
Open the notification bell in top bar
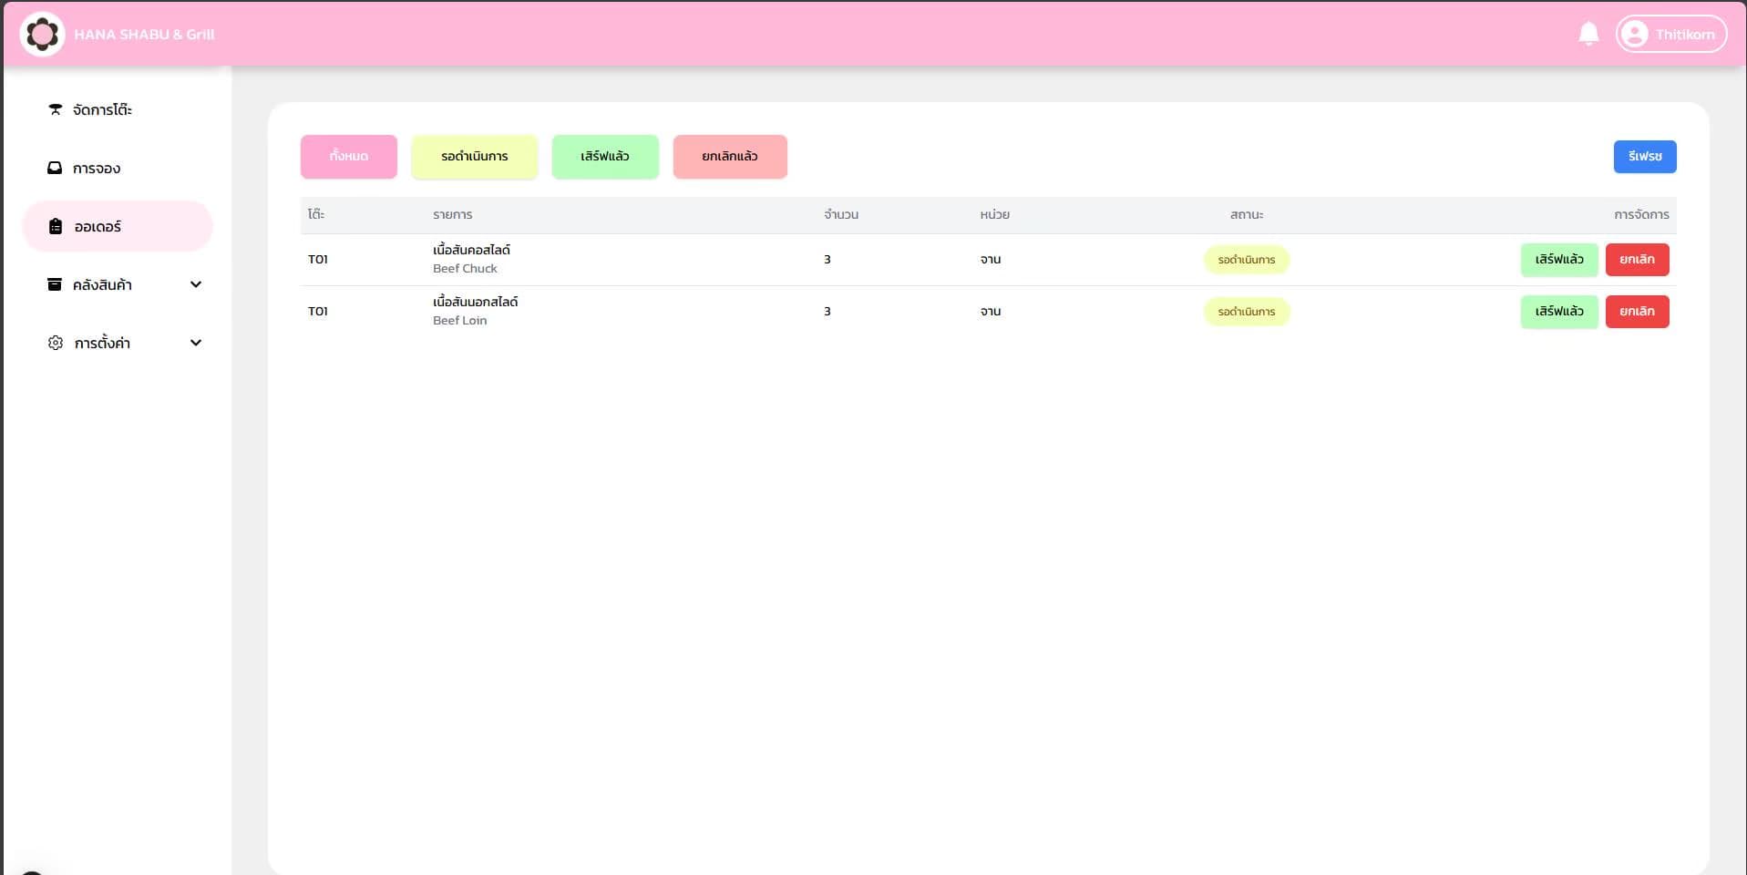click(1588, 33)
